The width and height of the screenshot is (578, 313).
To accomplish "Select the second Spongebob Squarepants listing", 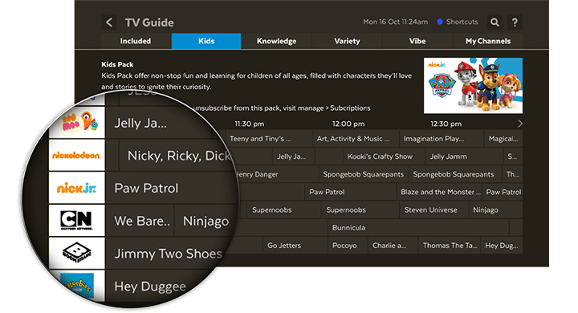I will [455, 174].
